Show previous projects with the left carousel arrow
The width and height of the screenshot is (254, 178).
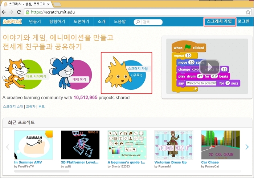click(8, 147)
